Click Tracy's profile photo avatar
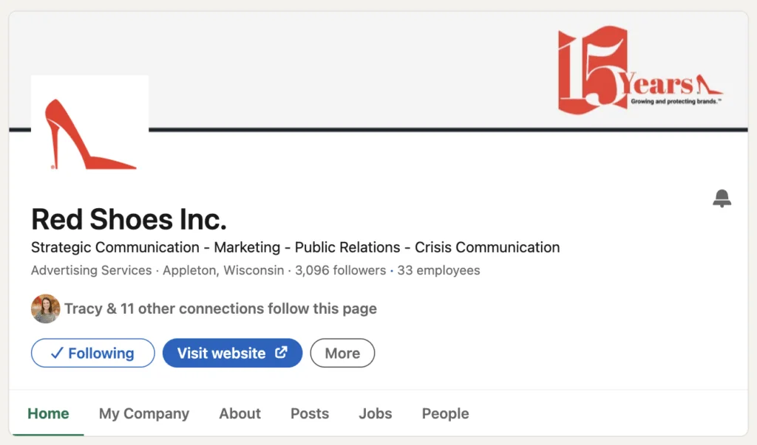Screen dimensions: 757x445 [45, 308]
